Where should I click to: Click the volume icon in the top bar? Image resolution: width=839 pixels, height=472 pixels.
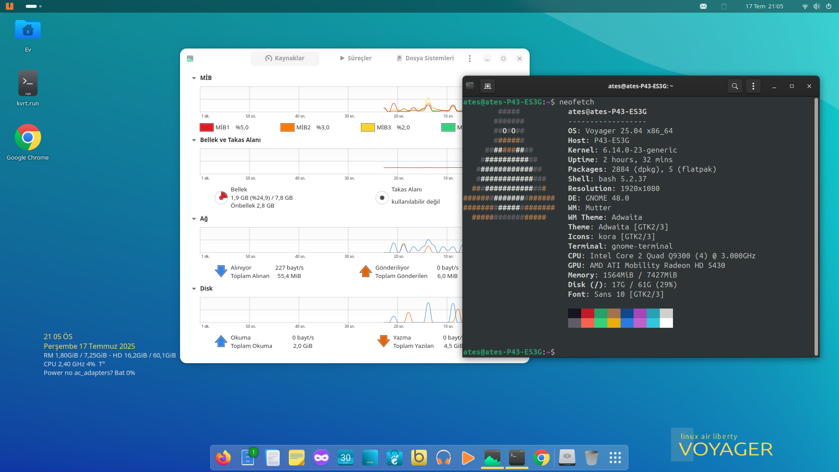[x=817, y=7]
